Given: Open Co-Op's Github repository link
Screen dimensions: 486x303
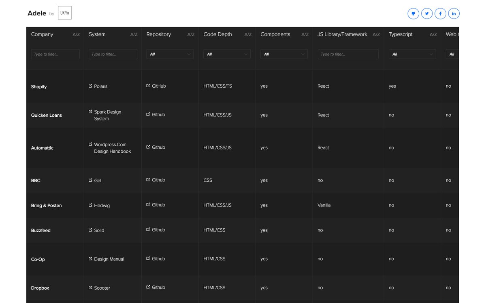Looking at the screenshot, I should pos(158,259).
